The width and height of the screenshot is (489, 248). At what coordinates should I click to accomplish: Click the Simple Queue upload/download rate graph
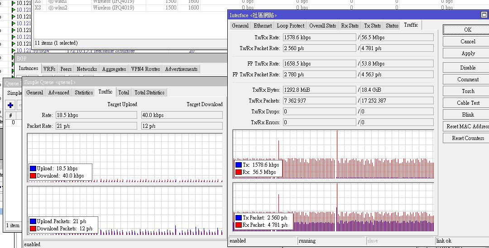pos(125,158)
